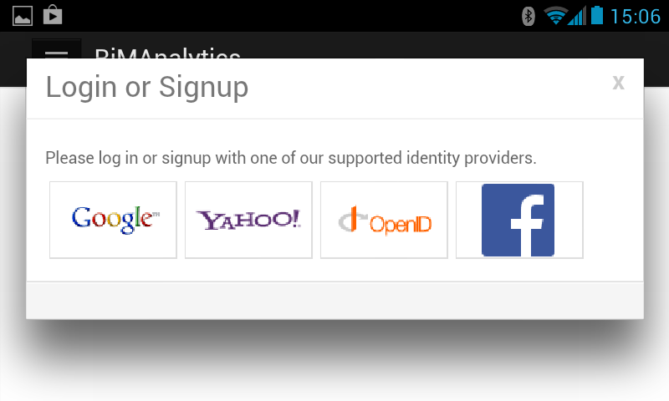Tap the 15:06 clock in status bar
669x401 pixels.
pos(636,17)
